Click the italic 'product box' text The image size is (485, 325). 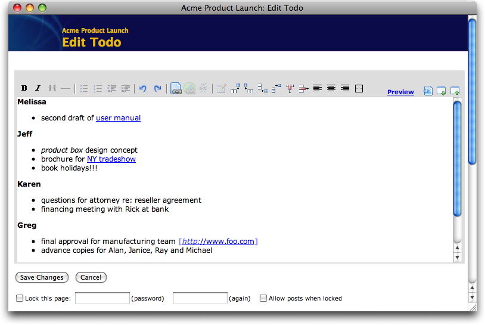tap(62, 150)
